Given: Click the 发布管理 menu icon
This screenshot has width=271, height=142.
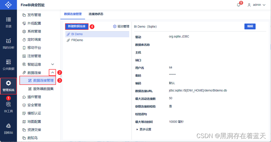Looking at the screenshot, I should [24, 15].
